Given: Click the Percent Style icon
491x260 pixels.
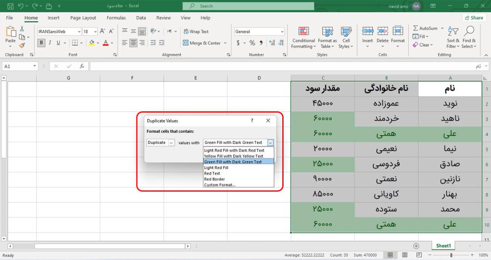Looking at the screenshot, I should point(252,43).
